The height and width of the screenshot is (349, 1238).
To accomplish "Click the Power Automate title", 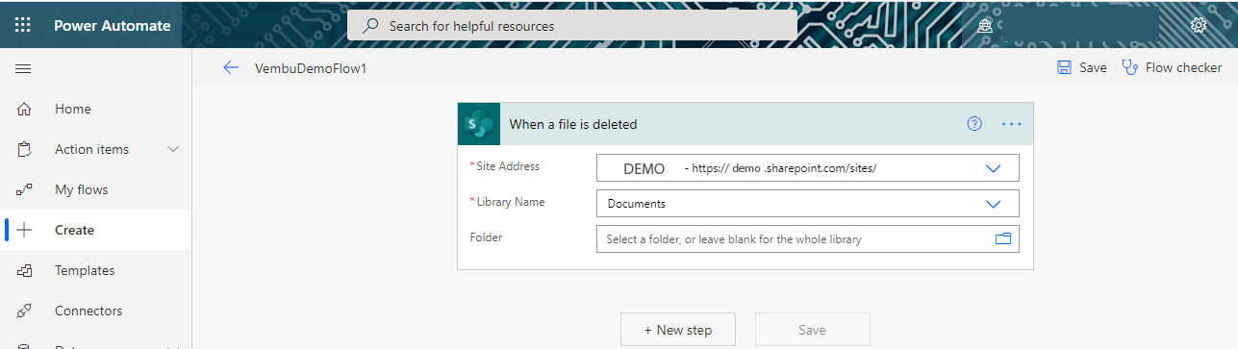I will click(x=113, y=26).
